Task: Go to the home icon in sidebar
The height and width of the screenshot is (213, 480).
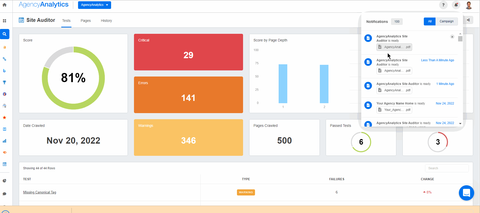Action: (x=4, y=5)
